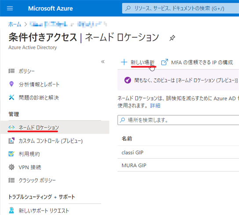The width and height of the screenshot is (239, 215).
Task: Open the MURA GIP location
Action: click(134, 165)
